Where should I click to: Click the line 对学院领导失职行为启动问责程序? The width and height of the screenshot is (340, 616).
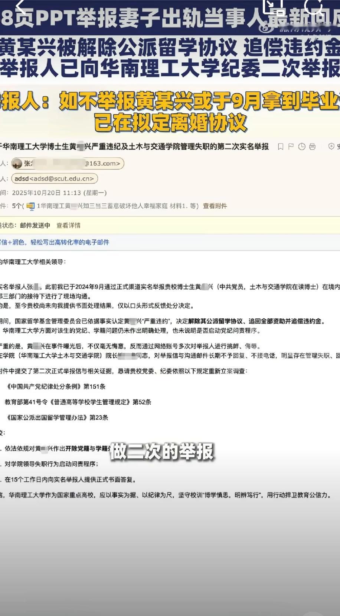tap(52, 464)
